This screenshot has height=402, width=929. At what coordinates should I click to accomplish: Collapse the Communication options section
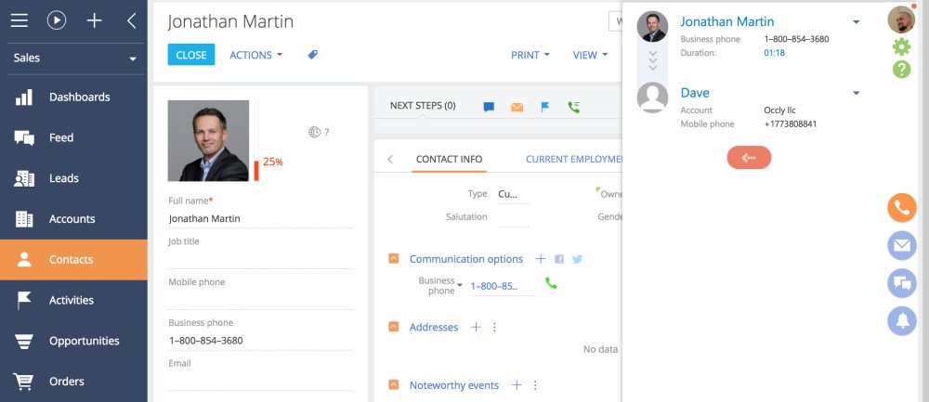coord(393,259)
